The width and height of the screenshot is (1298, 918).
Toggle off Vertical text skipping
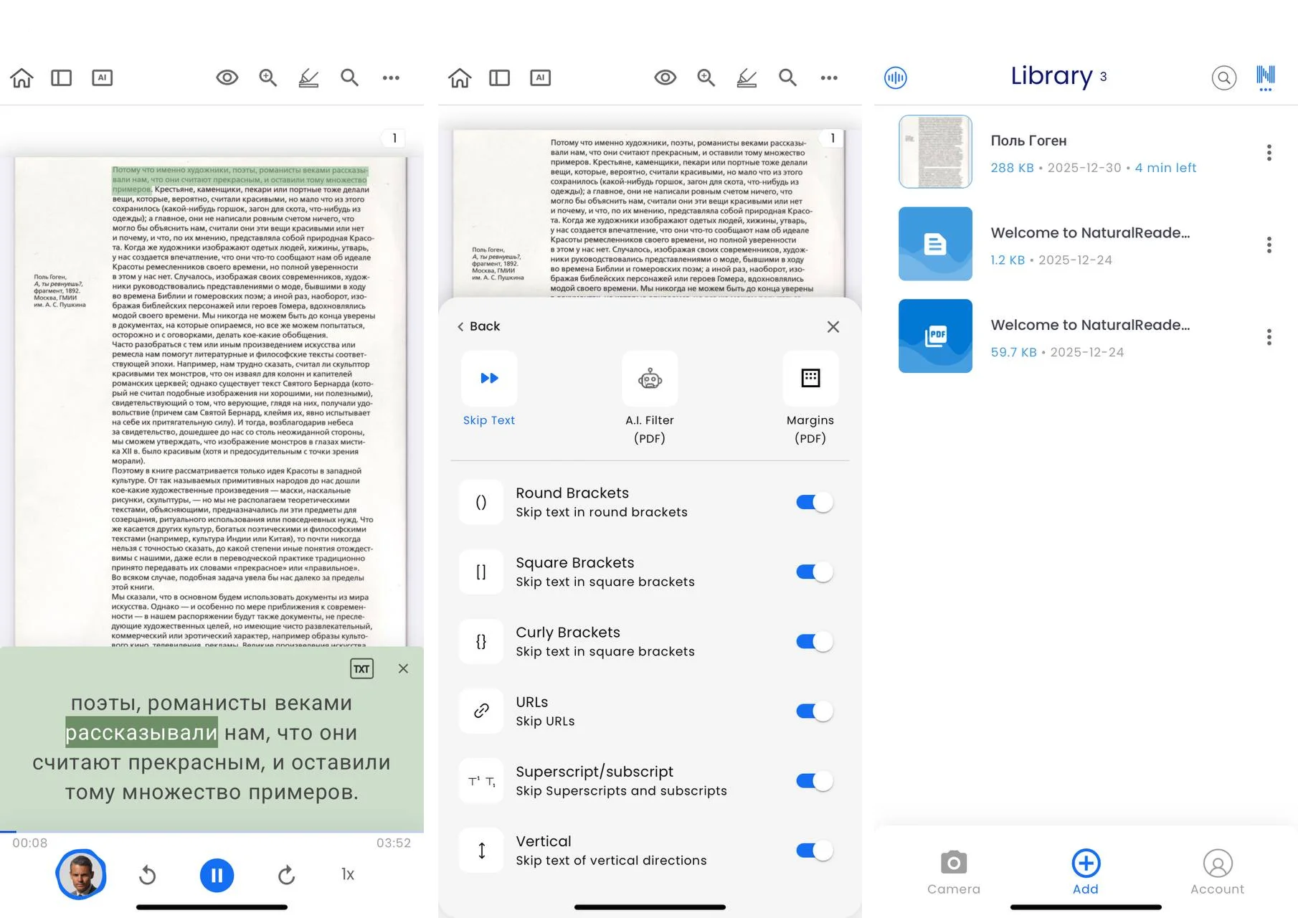click(814, 851)
